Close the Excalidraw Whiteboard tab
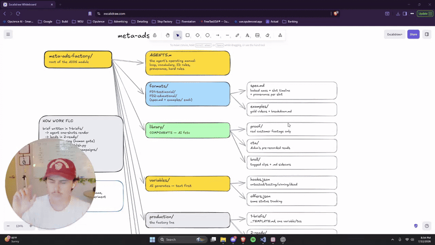 51,4
